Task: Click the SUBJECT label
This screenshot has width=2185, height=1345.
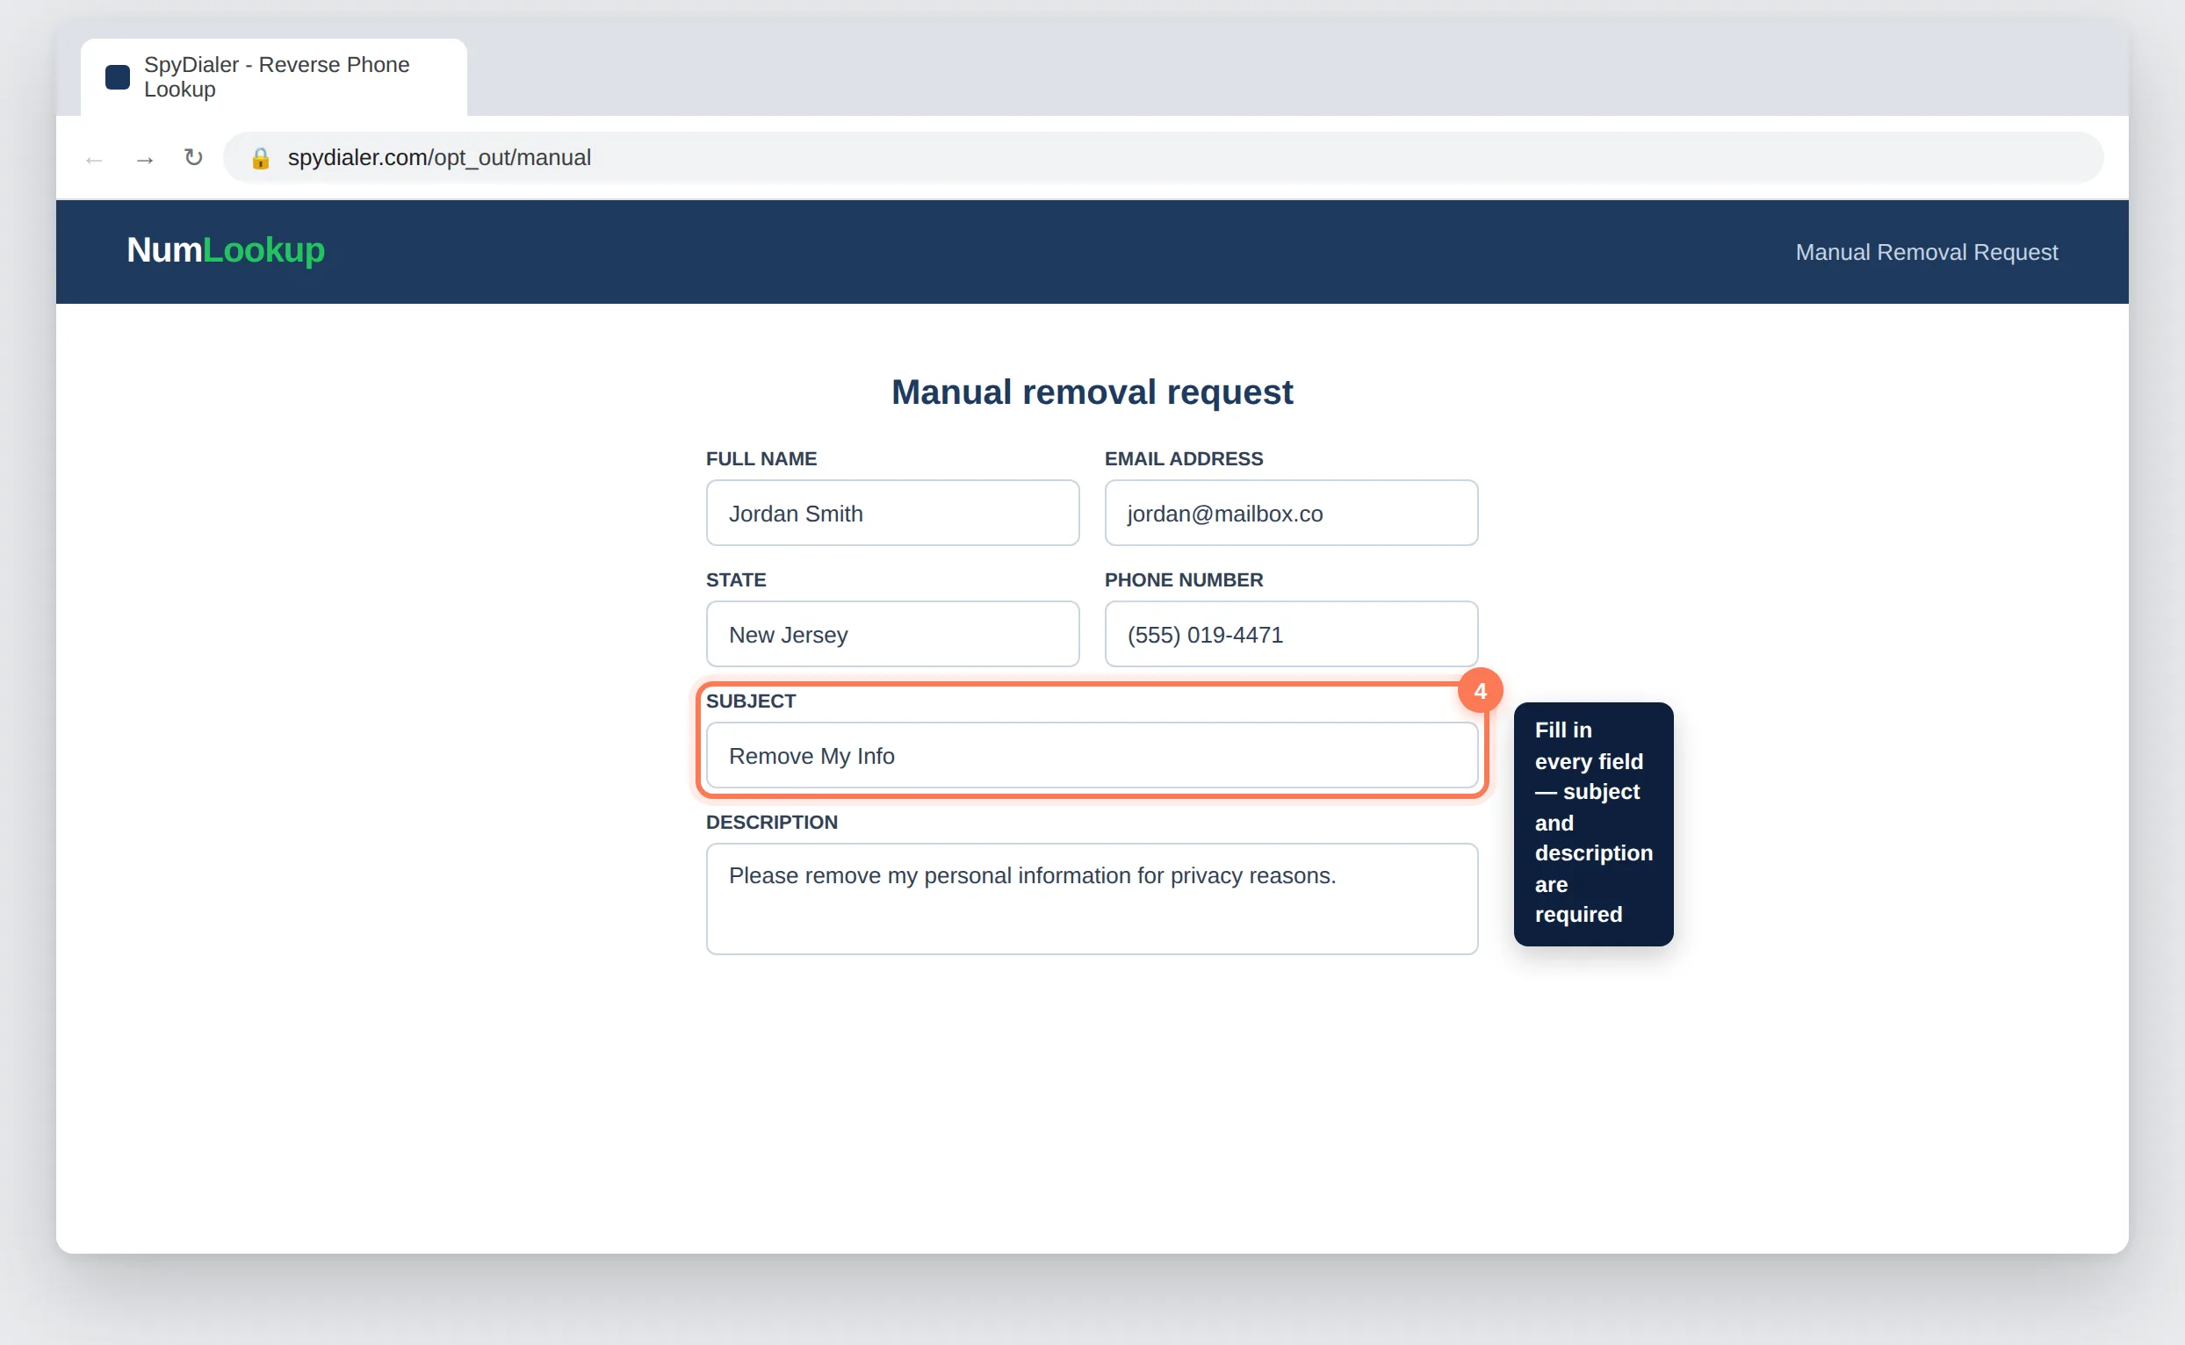Action: (751, 701)
